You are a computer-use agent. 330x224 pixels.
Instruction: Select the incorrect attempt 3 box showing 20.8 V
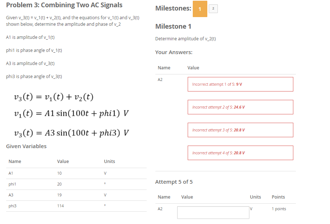240,130
